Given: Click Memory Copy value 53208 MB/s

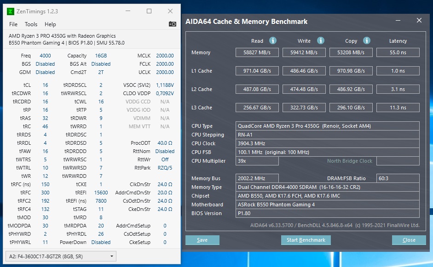Looking at the screenshot, I should coord(351,52).
